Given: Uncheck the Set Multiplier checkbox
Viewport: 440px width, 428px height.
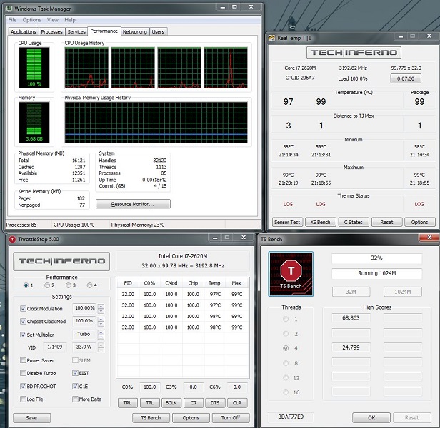Looking at the screenshot, I should (x=23, y=335).
